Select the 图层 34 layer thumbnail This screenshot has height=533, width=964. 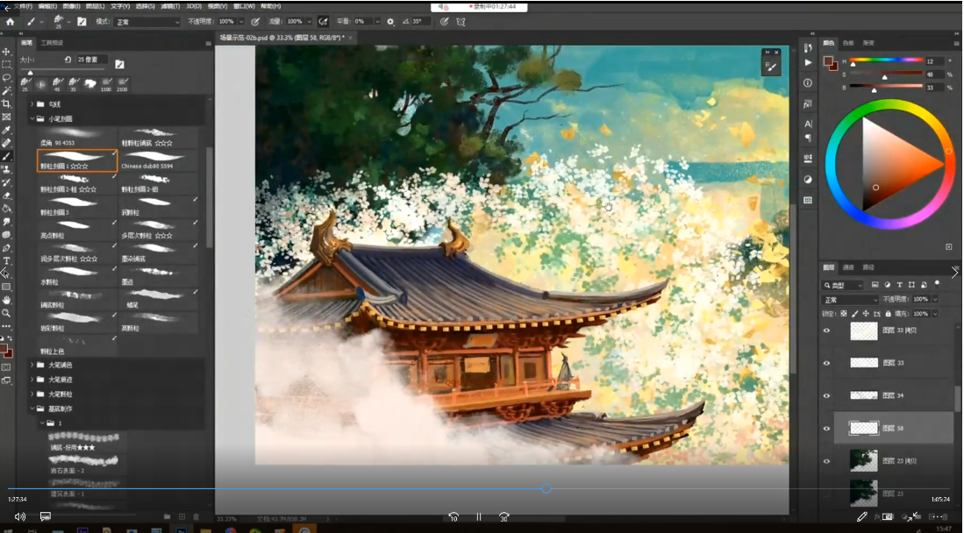[864, 395]
